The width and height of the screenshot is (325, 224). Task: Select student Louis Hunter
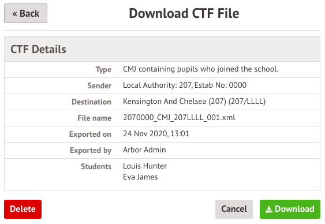[x=145, y=166]
